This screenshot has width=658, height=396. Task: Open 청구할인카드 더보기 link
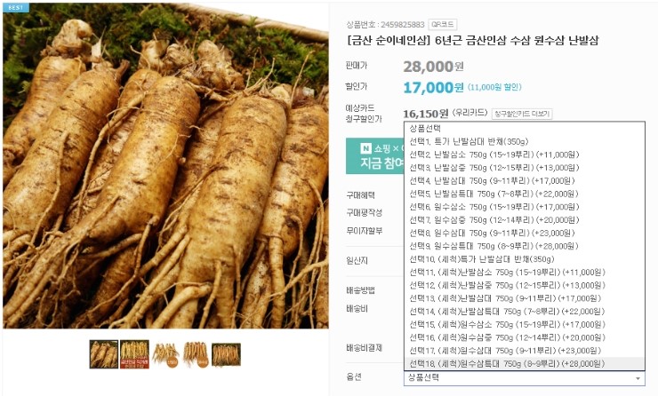pyautogui.click(x=522, y=114)
